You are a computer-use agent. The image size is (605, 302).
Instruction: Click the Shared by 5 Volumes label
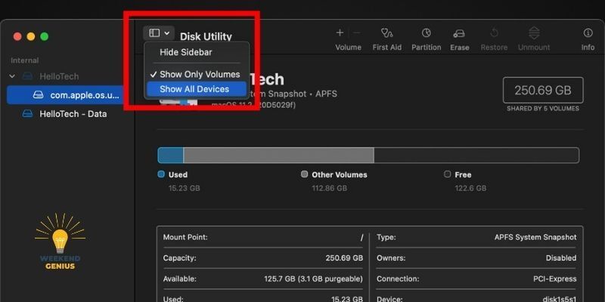[x=543, y=109]
